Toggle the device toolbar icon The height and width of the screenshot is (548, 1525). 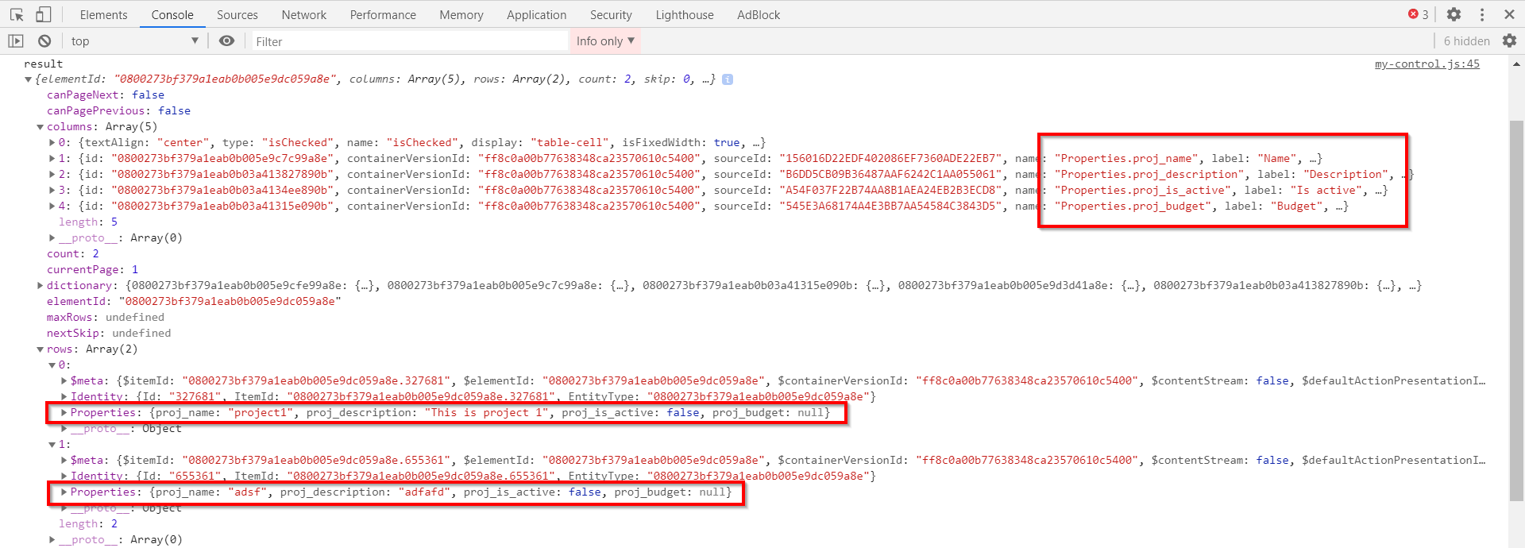[x=44, y=14]
